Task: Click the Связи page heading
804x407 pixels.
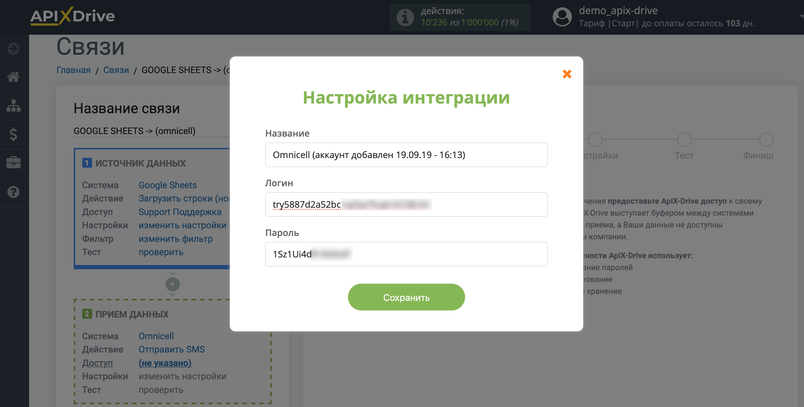Action: click(x=90, y=47)
